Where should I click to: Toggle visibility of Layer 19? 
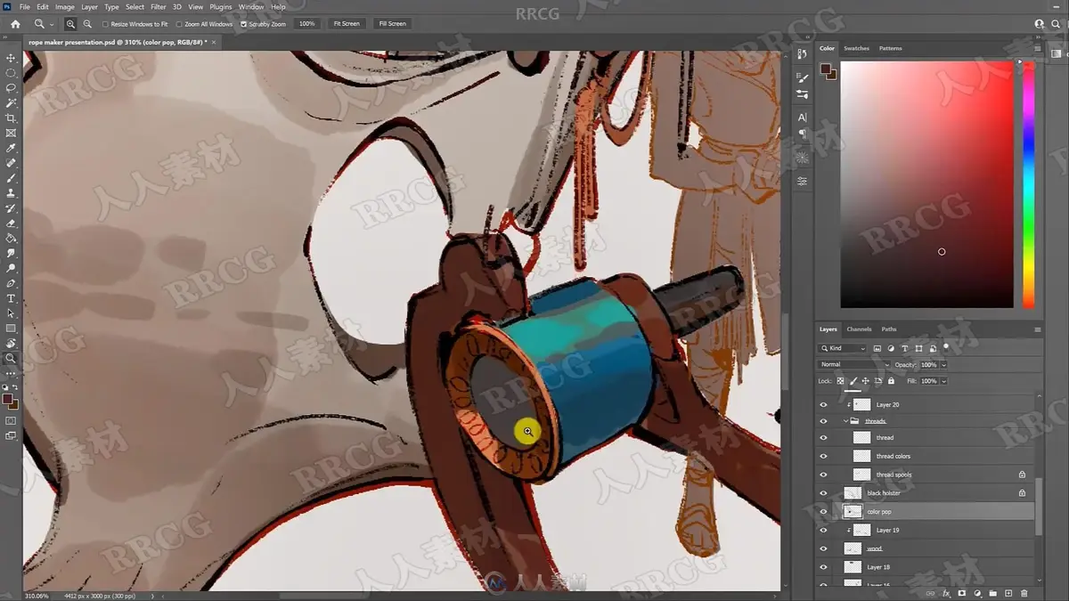[823, 530]
